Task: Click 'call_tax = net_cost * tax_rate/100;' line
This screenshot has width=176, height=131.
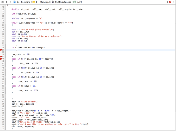Action: coord(33,115)
